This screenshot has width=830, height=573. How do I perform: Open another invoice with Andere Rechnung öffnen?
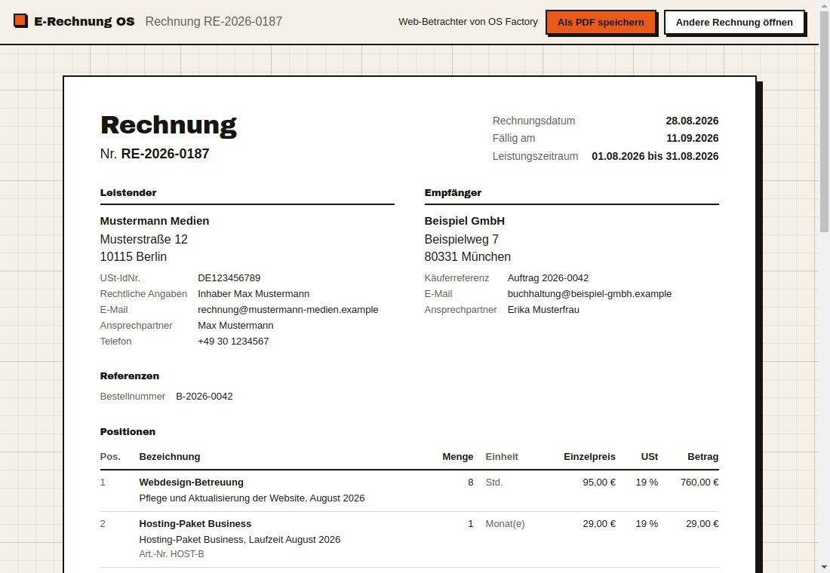734,22
